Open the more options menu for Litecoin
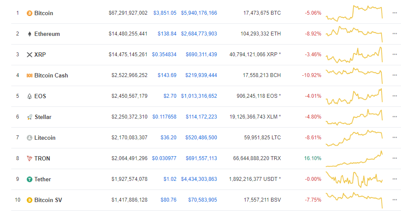This screenshot has width=401, height=212. 395,138
